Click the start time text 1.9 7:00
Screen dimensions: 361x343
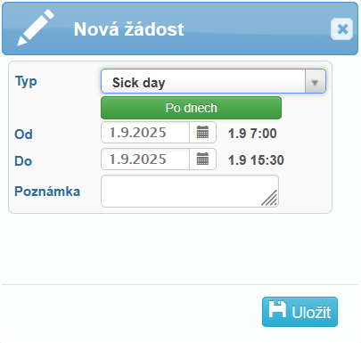coord(252,134)
